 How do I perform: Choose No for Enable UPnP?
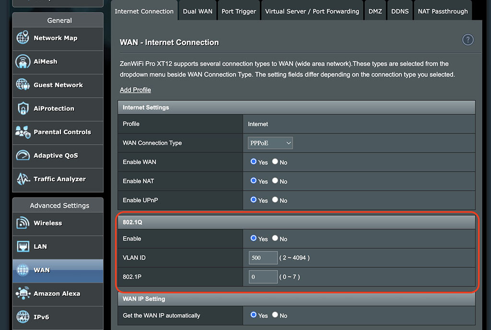point(275,200)
